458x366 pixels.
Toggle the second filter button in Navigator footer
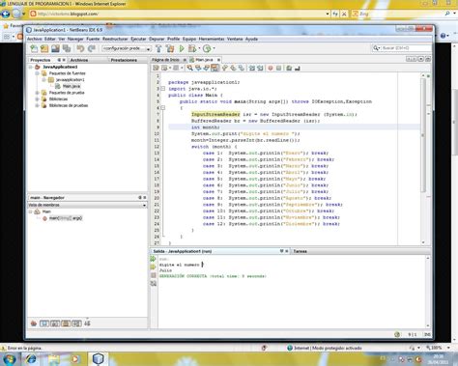pyautogui.click(x=55, y=324)
